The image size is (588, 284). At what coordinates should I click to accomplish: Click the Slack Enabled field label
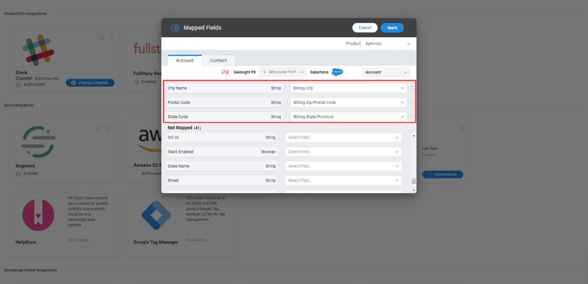click(x=180, y=152)
